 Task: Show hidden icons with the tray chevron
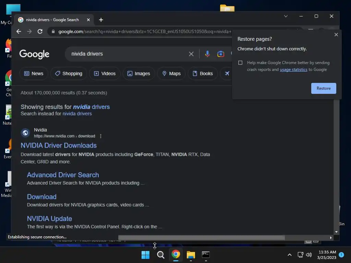(289, 255)
